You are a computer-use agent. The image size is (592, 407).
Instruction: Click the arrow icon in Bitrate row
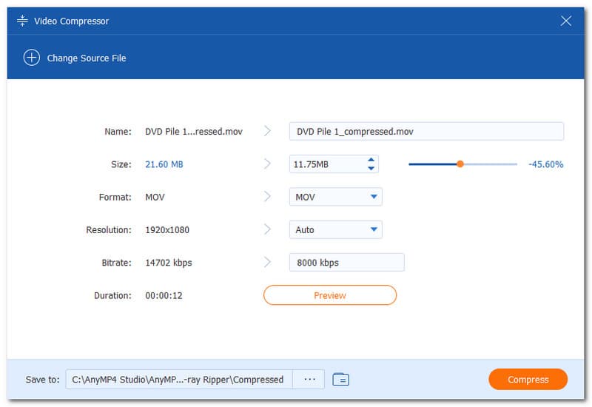(267, 262)
